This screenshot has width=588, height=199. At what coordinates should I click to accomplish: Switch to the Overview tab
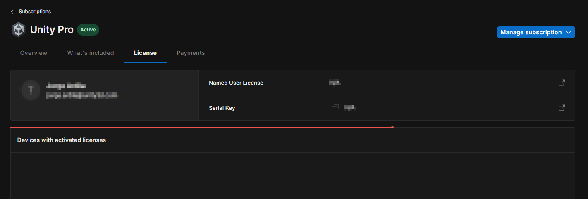point(33,53)
